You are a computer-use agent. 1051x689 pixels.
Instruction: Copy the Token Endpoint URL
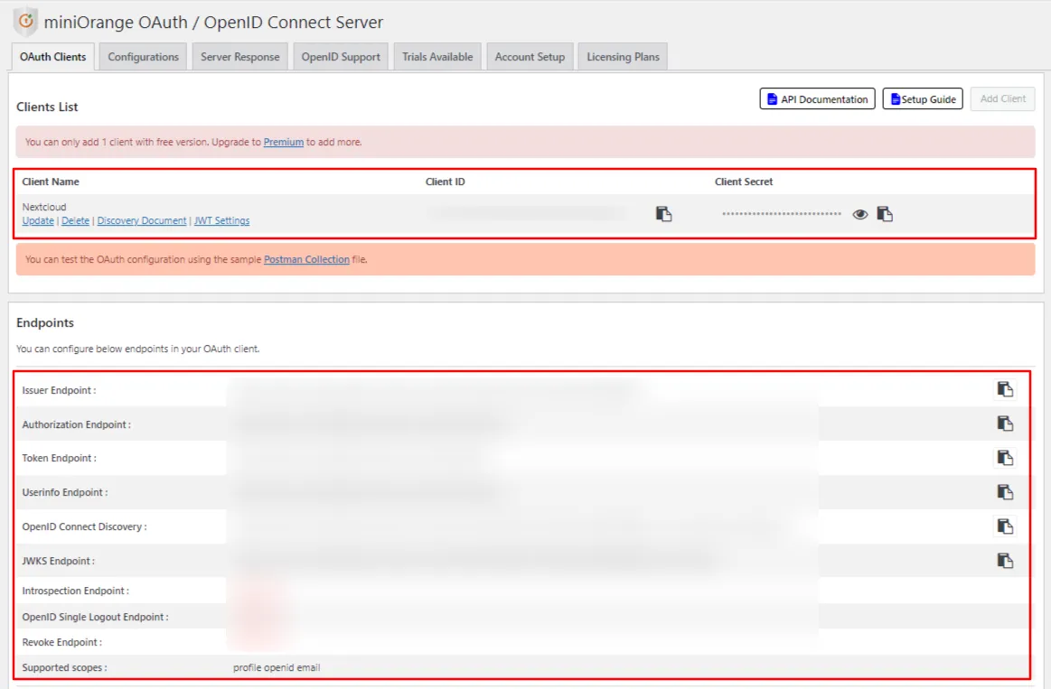[1005, 458]
